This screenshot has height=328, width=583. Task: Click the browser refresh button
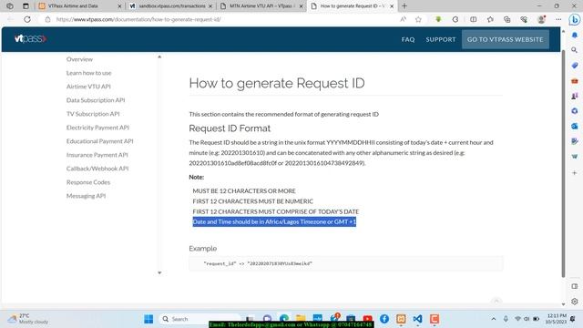click(27, 19)
